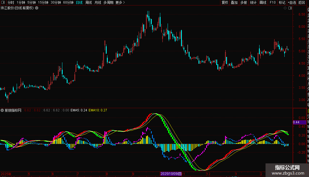
Task: Click the diamond marker icon above chart
Action: click(x=285, y=8)
